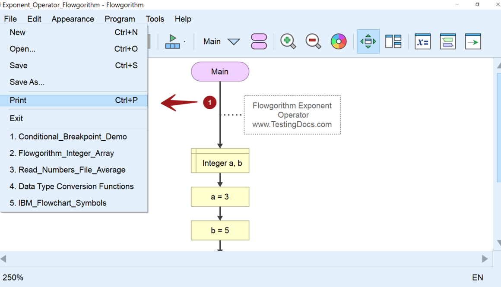
Task: Open recent file Conditional_Breakpoint_Demo
Action: click(x=74, y=137)
